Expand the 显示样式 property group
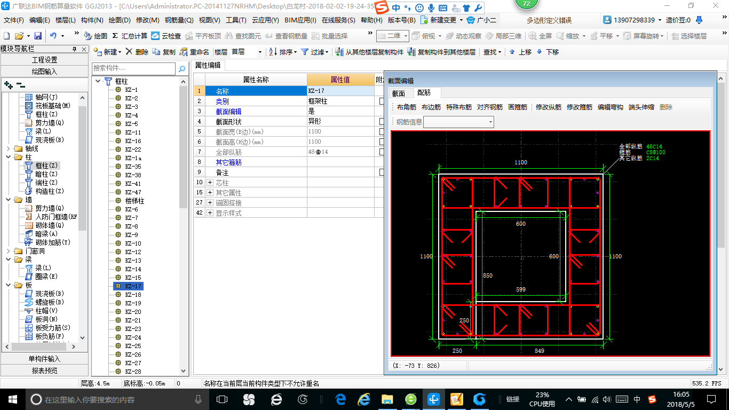 coord(210,213)
